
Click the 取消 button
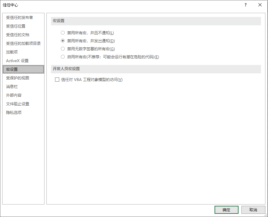coord(253,210)
